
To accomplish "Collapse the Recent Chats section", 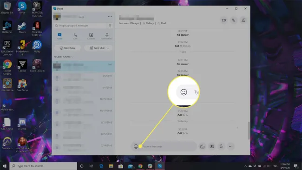I will tap(63, 57).
